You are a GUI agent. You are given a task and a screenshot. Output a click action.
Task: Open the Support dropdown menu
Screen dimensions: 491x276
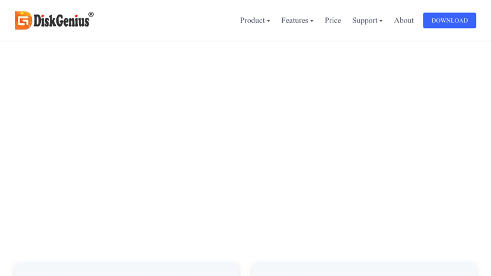coord(367,20)
